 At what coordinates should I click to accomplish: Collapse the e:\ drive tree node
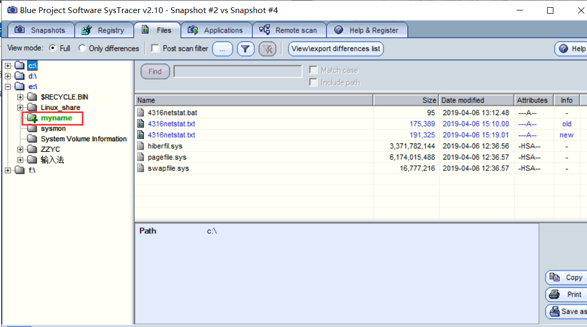(x=8, y=87)
